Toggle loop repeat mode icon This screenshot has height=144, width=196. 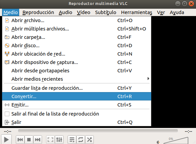click(81, 140)
